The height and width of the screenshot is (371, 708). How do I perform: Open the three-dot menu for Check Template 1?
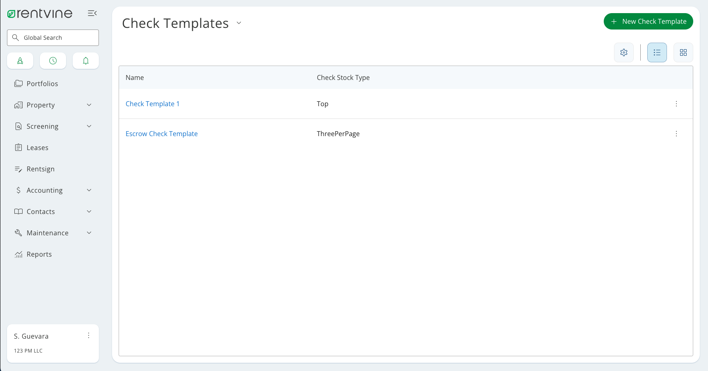(x=676, y=104)
